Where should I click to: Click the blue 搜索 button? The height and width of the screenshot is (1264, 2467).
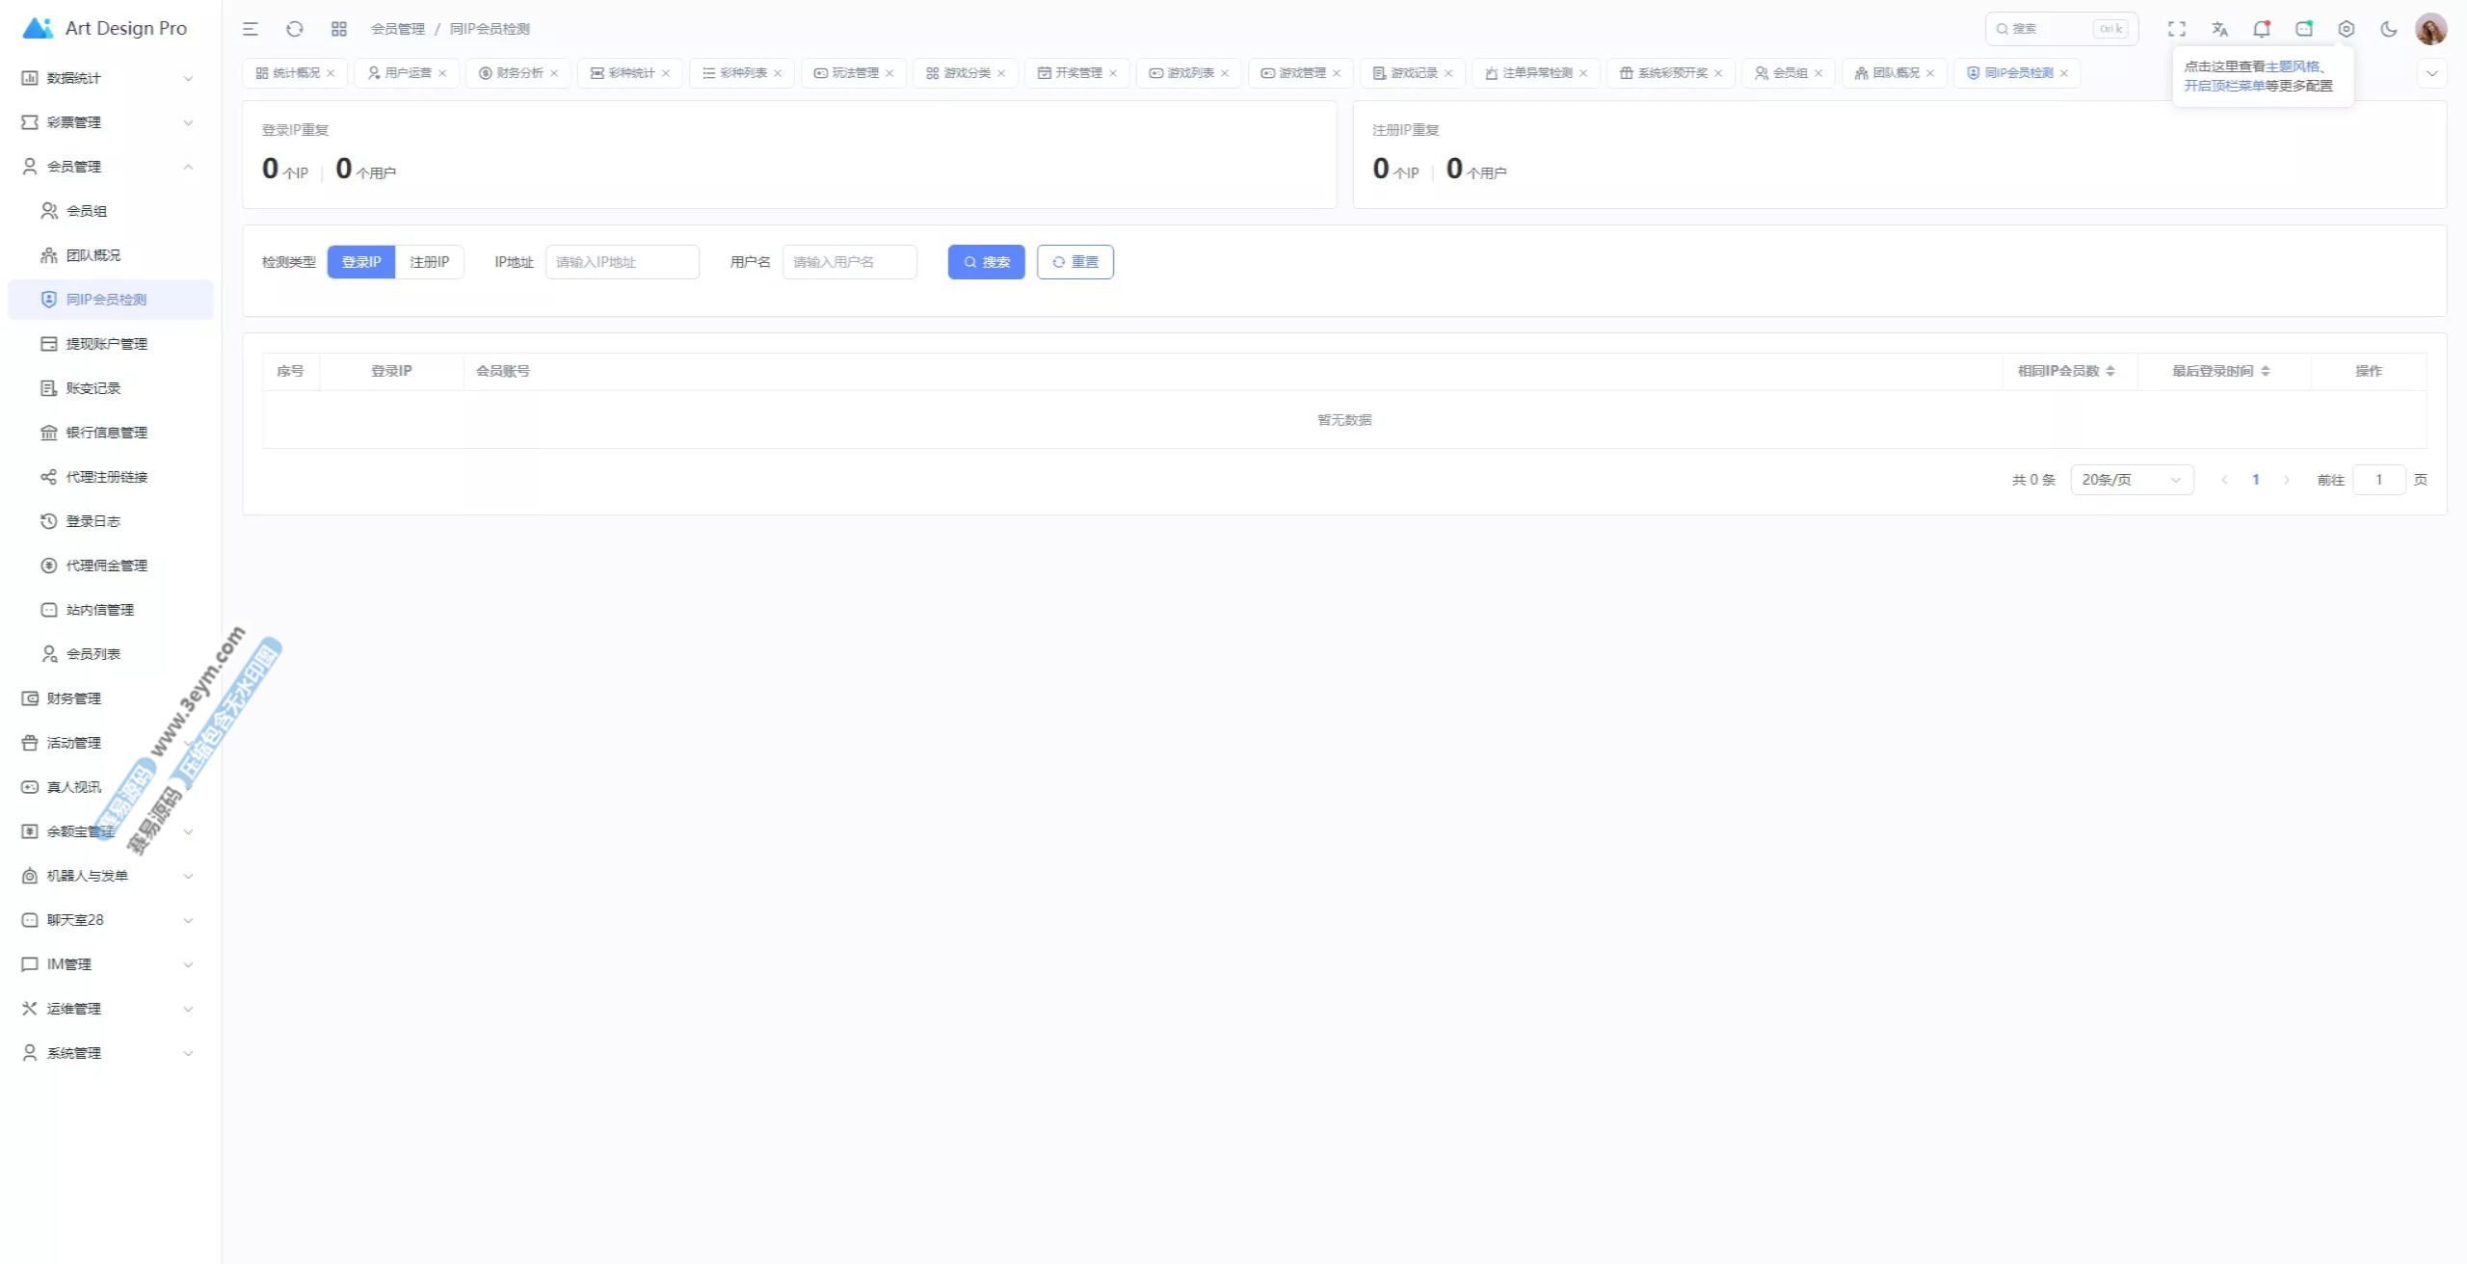point(986,262)
